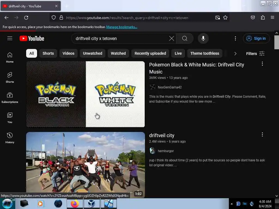The image size is (279, 209).
Task: Open Subscriptions in the sidebar
Action: pos(10,98)
